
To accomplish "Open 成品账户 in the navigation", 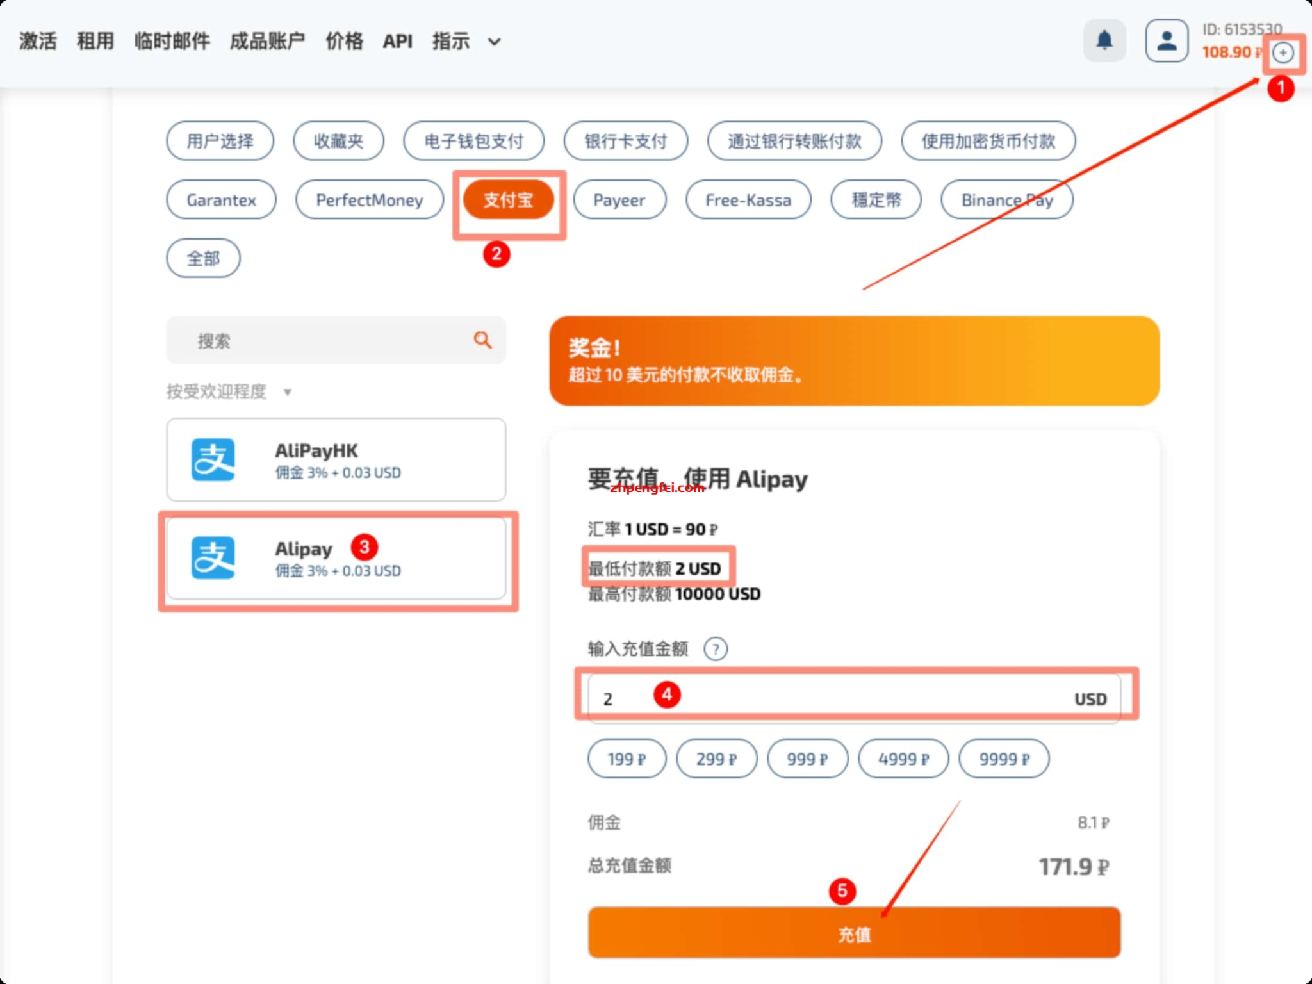I will (x=268, y=42).
